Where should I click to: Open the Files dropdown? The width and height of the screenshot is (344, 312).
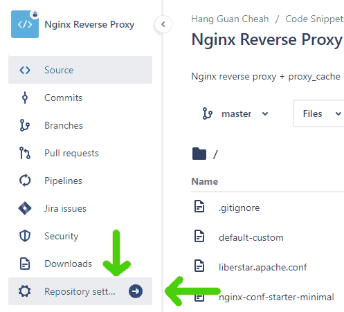pyautogui.click(x=319, y=113)
